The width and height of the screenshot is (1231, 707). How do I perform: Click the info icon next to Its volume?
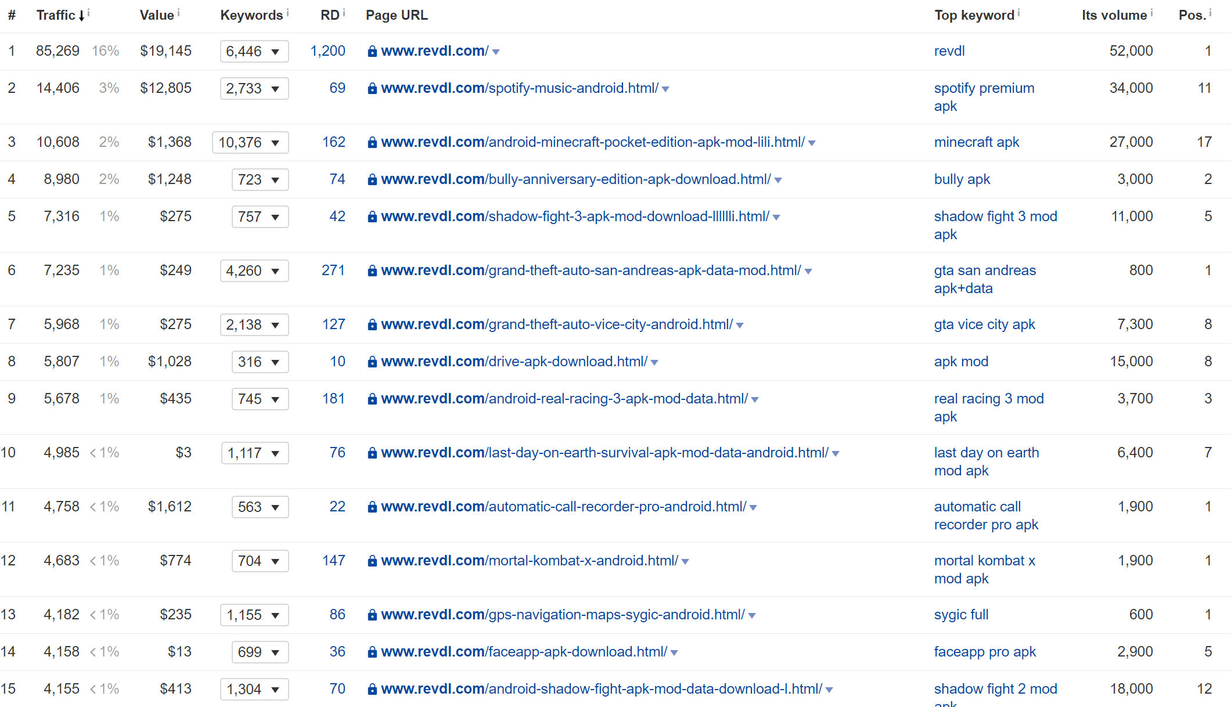click(1151, 12)
